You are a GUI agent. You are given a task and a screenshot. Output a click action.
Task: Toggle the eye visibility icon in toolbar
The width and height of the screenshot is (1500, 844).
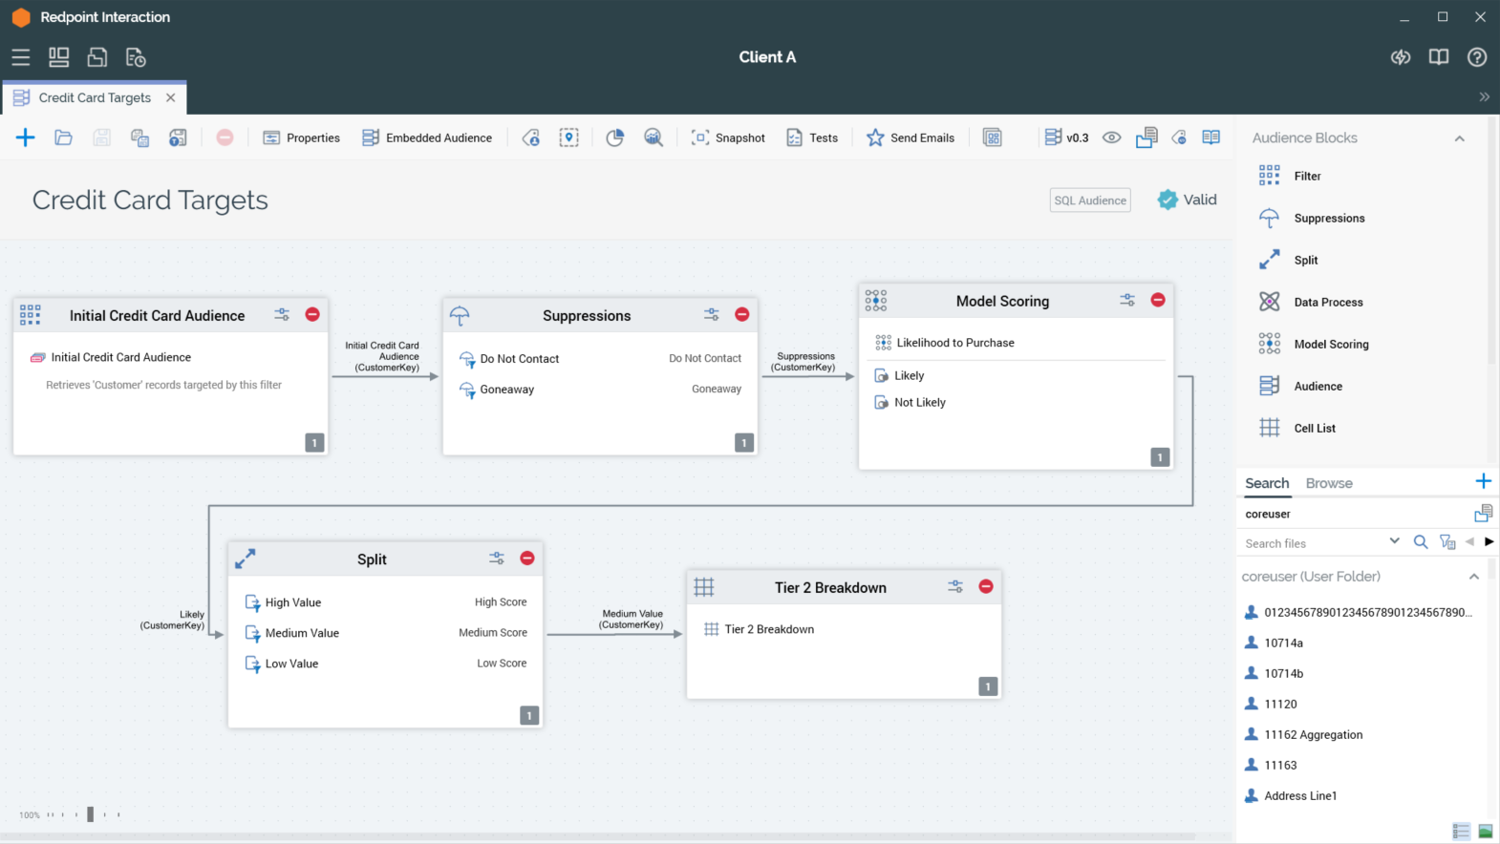pos(1111,137)
